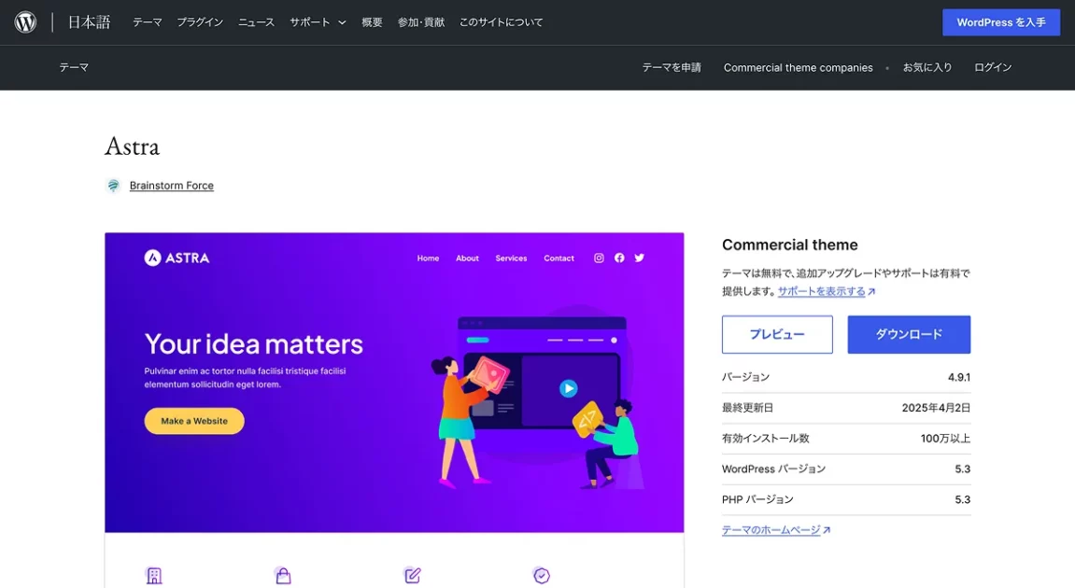The width and height of the screenshot is (1075, 588).
Task: Click the Facebook icon in theme preview
Action: click(x=619, y=258)
